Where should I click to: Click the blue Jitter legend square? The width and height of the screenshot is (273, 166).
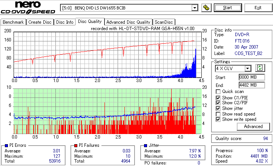[146, 146]
